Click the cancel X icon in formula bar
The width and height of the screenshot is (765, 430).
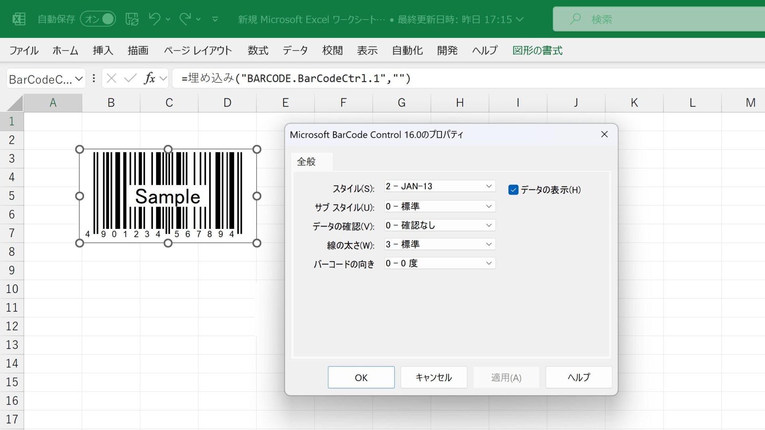(x=112, y=78)
